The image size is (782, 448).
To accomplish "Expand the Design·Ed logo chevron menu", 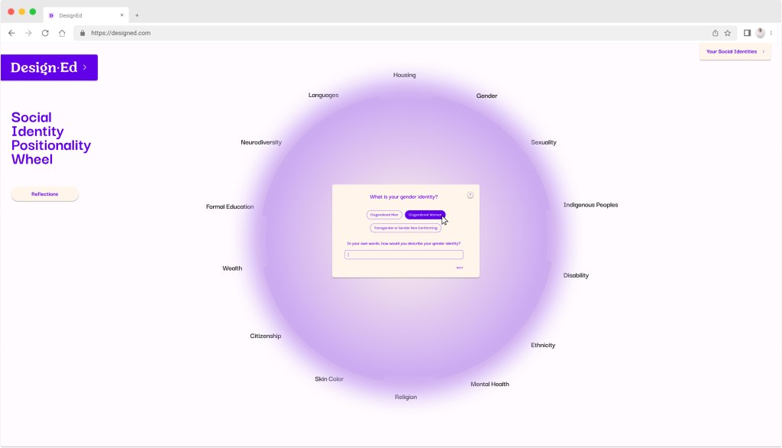I will (85, 67).
